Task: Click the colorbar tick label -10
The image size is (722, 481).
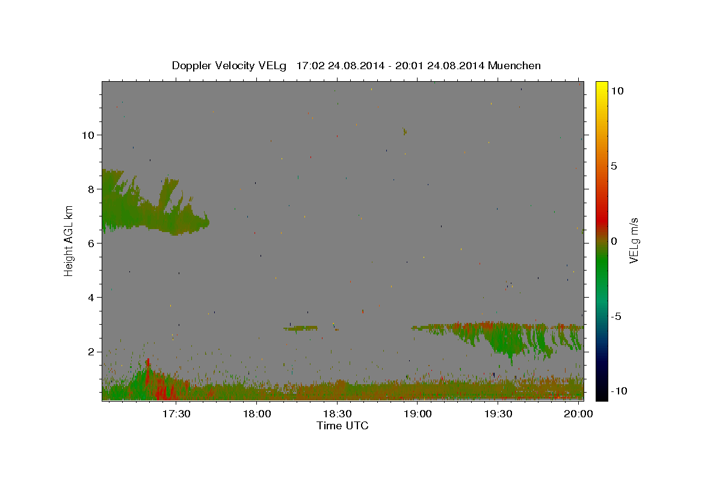Action: [x=619, y=391]
